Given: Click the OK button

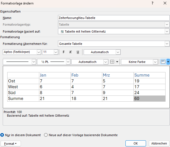Looking at the screenshot, I should pos(135,143).
